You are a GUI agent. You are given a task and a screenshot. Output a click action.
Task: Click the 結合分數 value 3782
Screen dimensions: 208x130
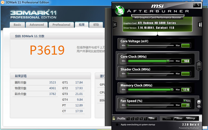53,94
